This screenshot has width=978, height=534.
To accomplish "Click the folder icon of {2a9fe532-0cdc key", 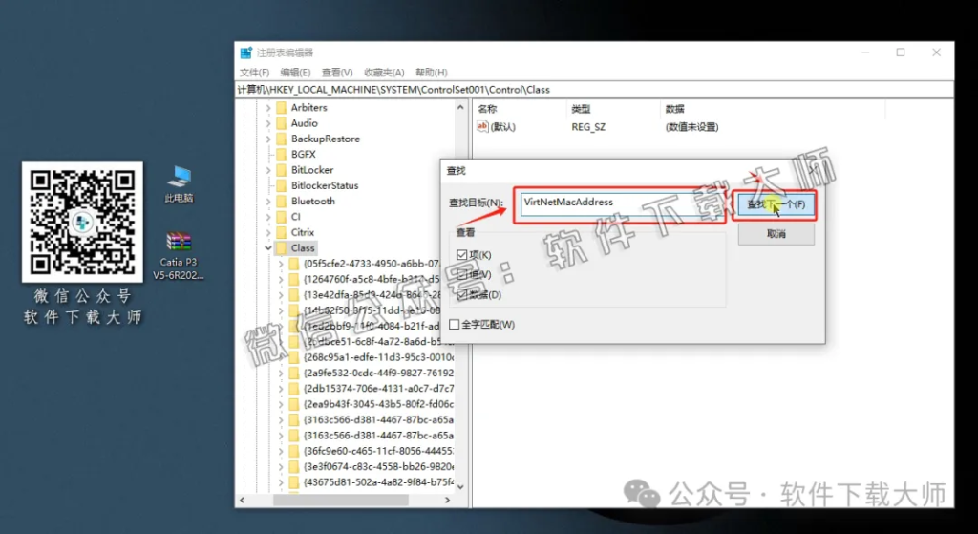I will [294, 374].
